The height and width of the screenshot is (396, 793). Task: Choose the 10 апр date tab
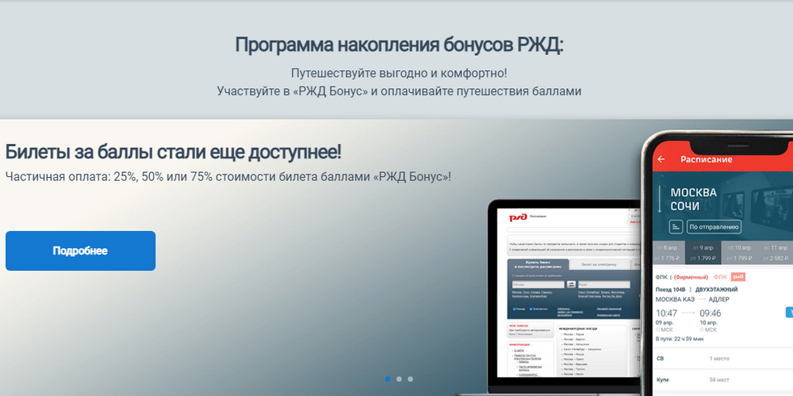point(743,252)
